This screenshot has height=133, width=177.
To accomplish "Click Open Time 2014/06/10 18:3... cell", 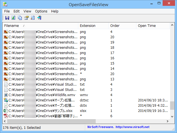I will [153, 100].
